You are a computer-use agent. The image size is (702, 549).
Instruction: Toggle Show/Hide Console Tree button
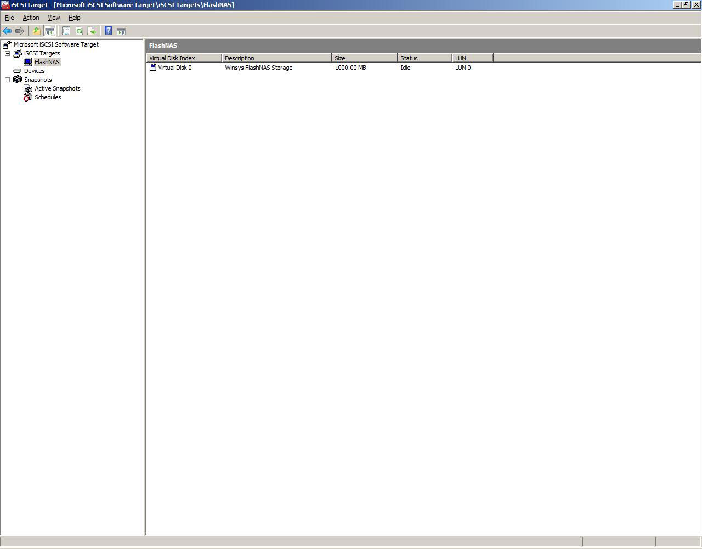click(x=49, y=31)
